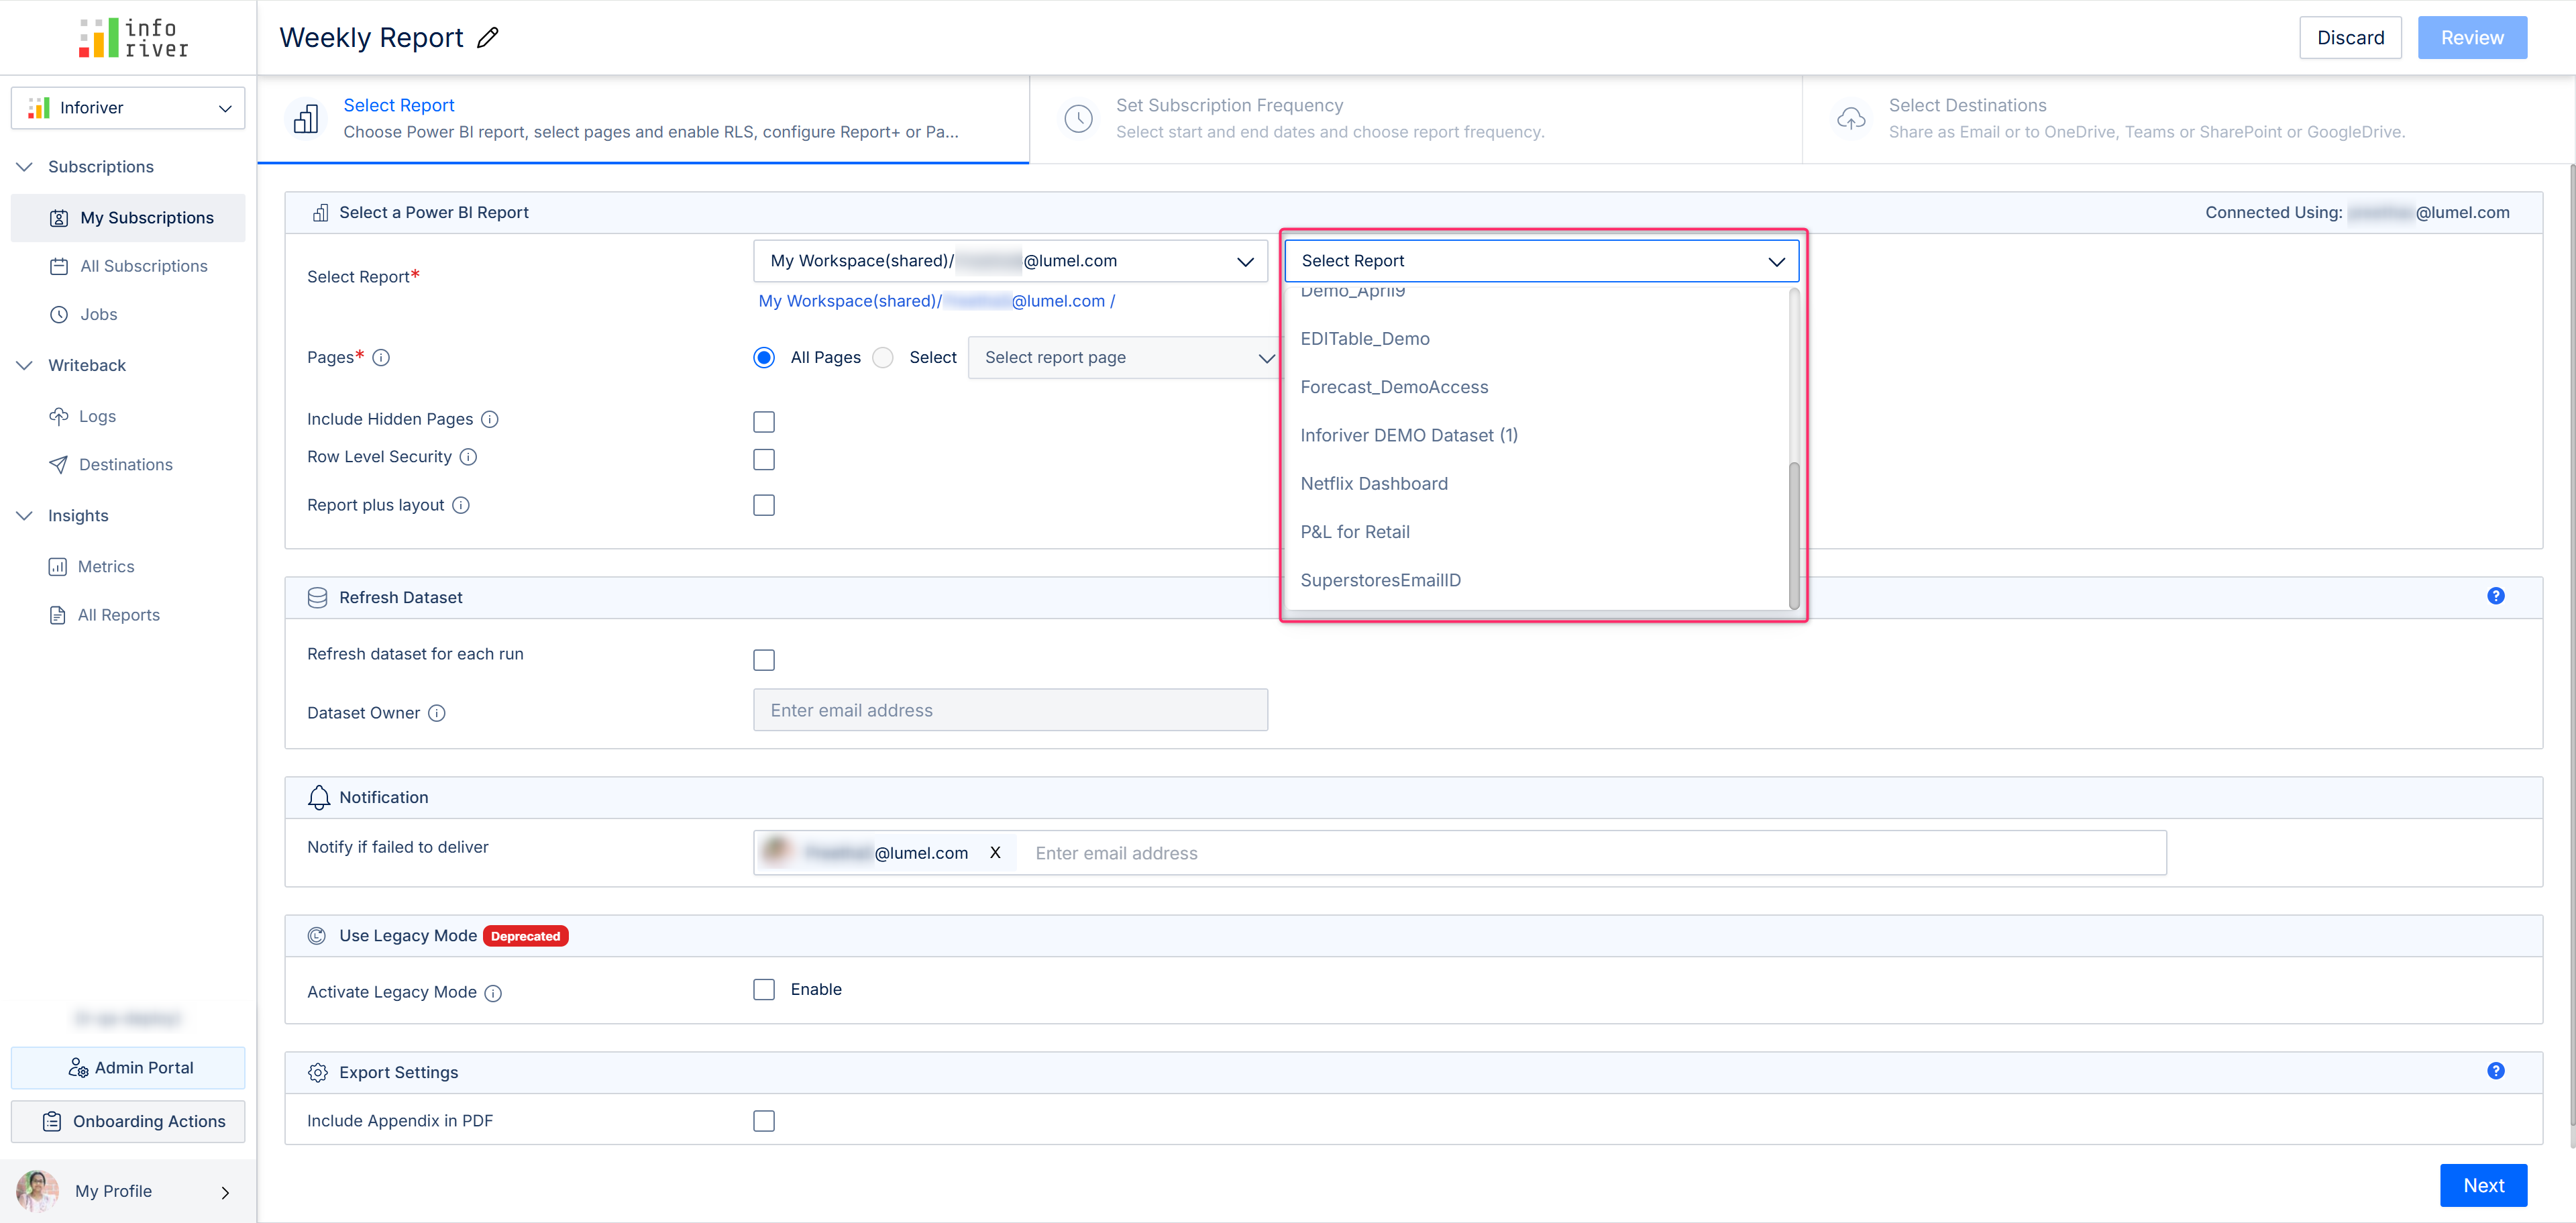Open the Refresh Dataset help icon
Viewport: 2576px width, 1223px height.
[x=2495, y=596]
